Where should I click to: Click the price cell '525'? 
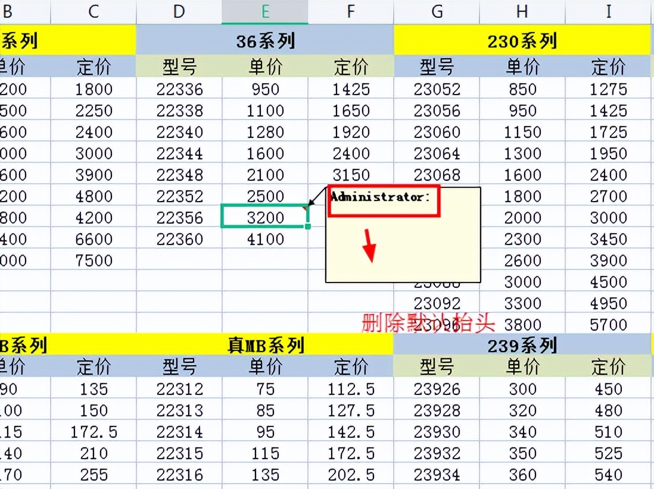tap(608, 453)
